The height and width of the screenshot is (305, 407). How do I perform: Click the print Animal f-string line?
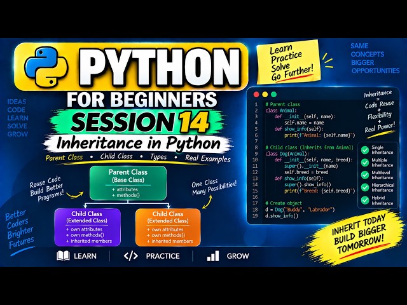point(319,135)
